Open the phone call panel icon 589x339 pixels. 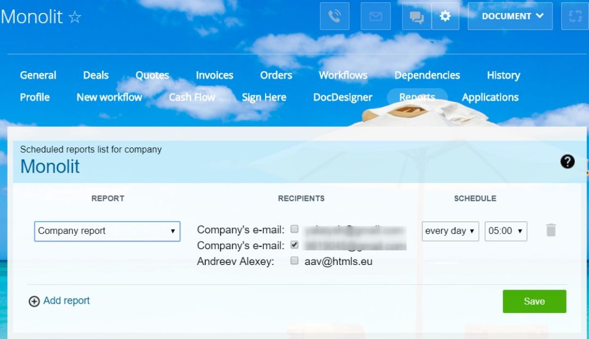click(x=334, y=16)
